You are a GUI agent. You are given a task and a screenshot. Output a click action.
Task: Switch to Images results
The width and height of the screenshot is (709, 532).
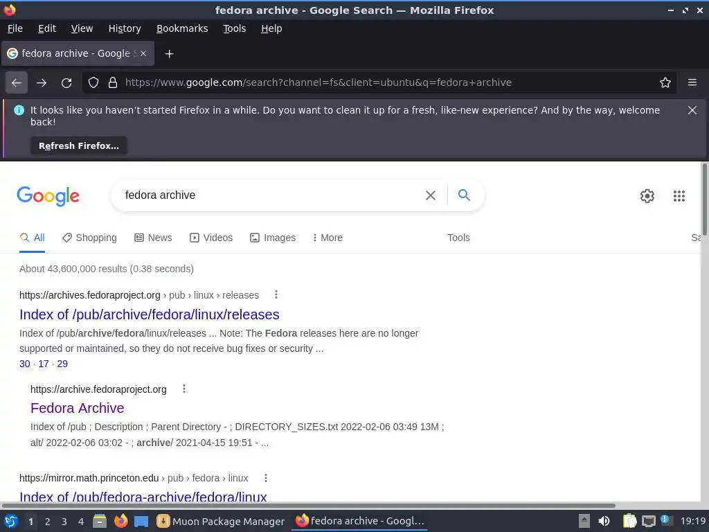coord(273,238)
